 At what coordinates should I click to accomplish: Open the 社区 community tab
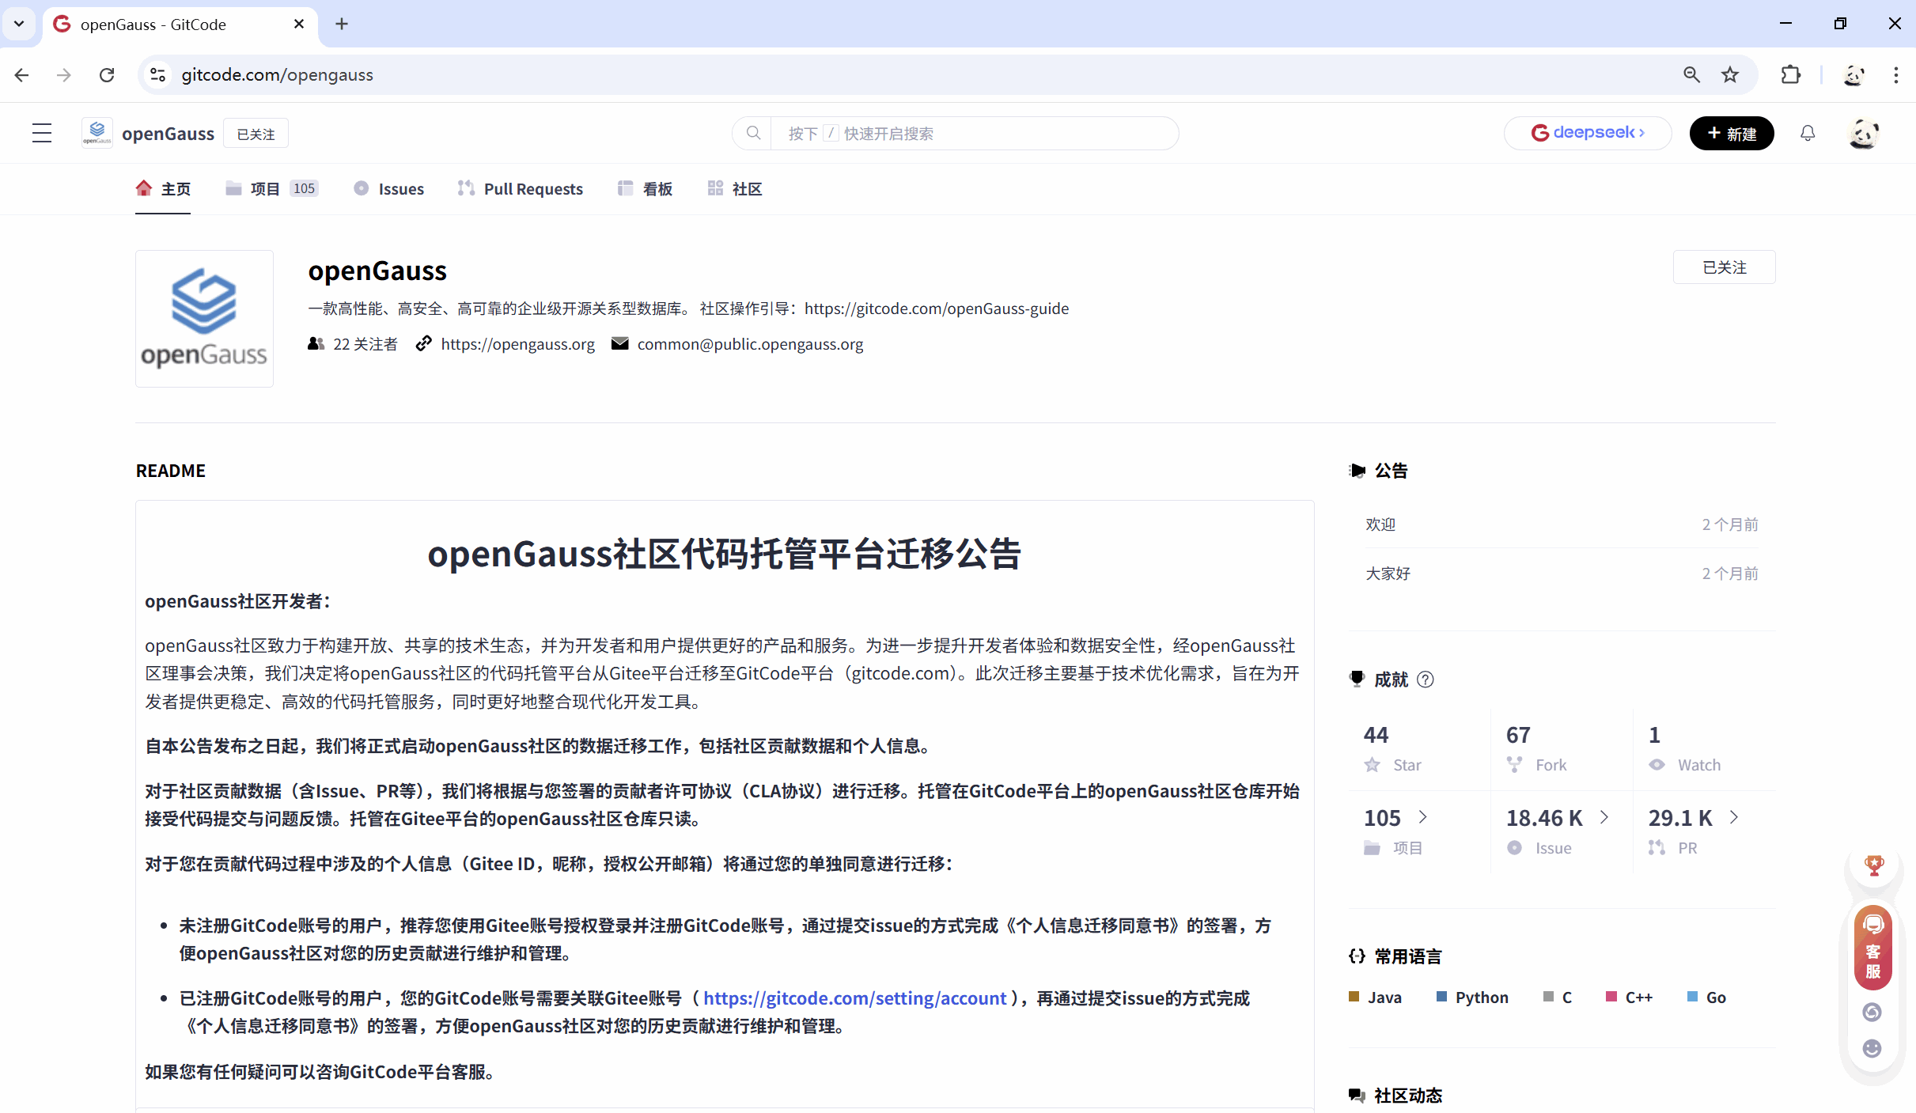pyautogui.click(x=744, y=188)
